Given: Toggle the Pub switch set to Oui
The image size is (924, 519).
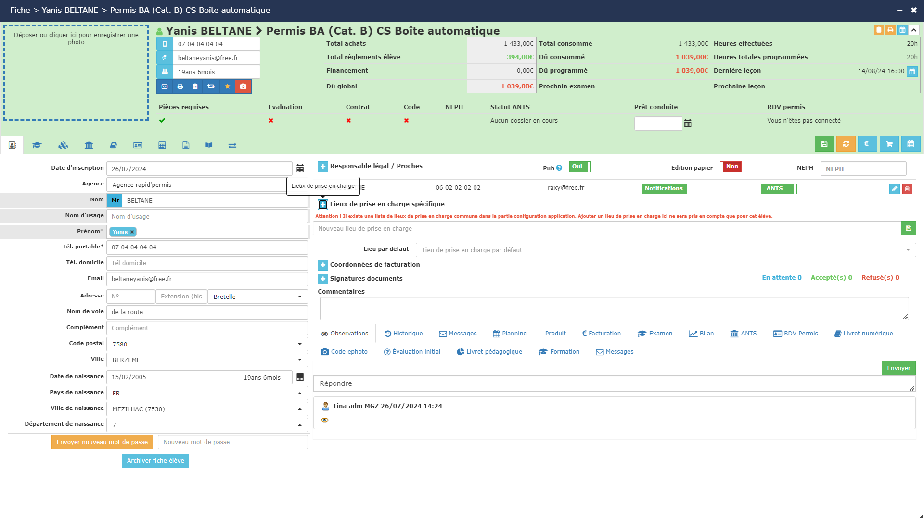Looking at the screenshot, I should (x=579, y=167).
